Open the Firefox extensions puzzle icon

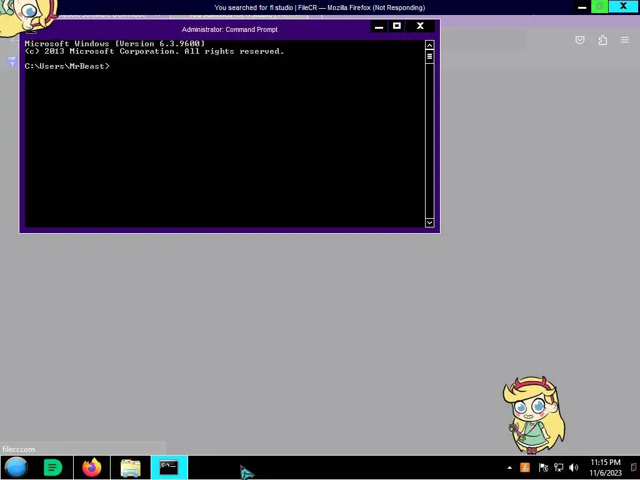[x=602, y=40]
